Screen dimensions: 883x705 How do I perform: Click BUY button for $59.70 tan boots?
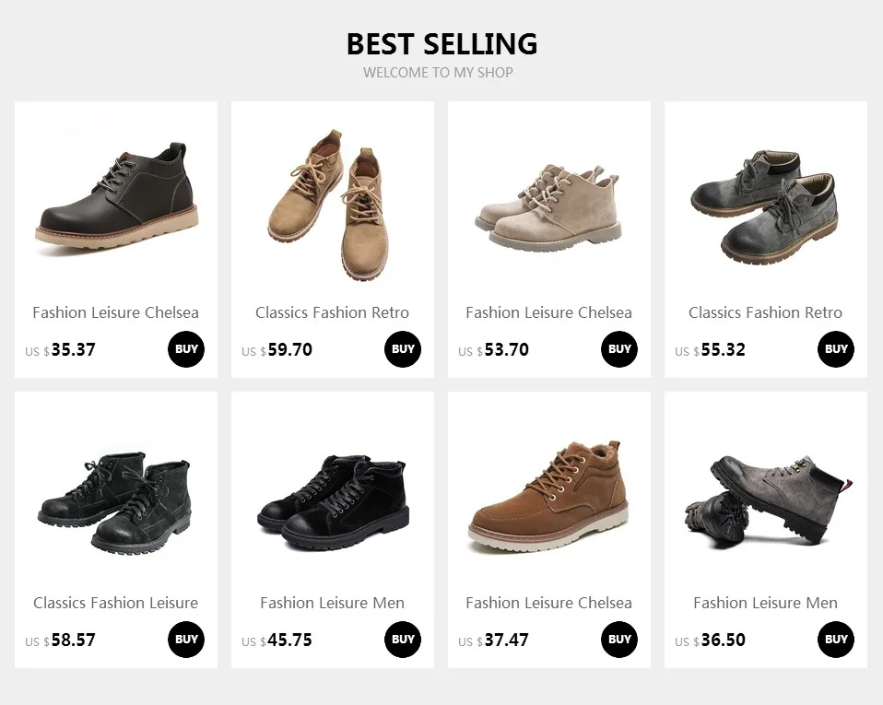click(403, 349)
